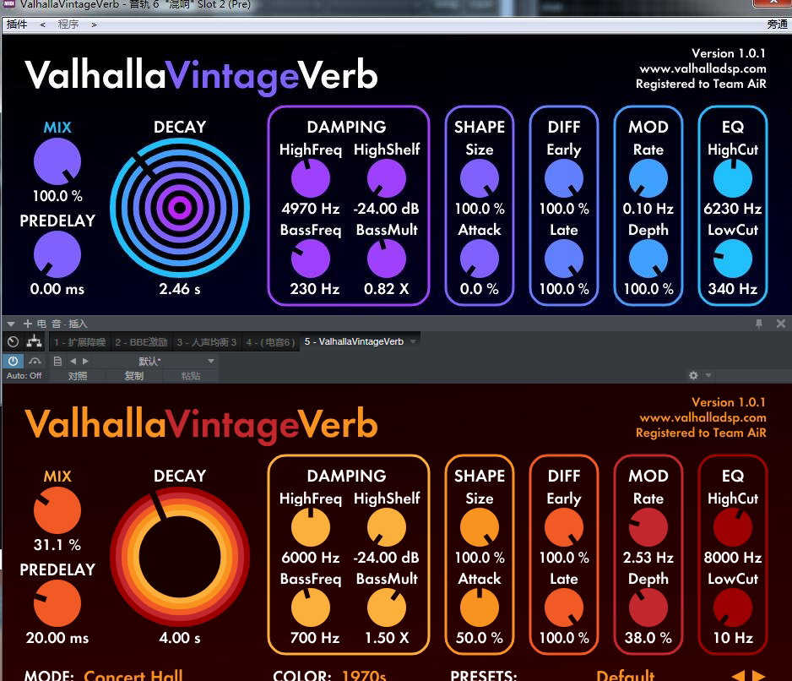Click the 2.46 s decay value
Screen dimensions: 792x681
tap(180, 289)
